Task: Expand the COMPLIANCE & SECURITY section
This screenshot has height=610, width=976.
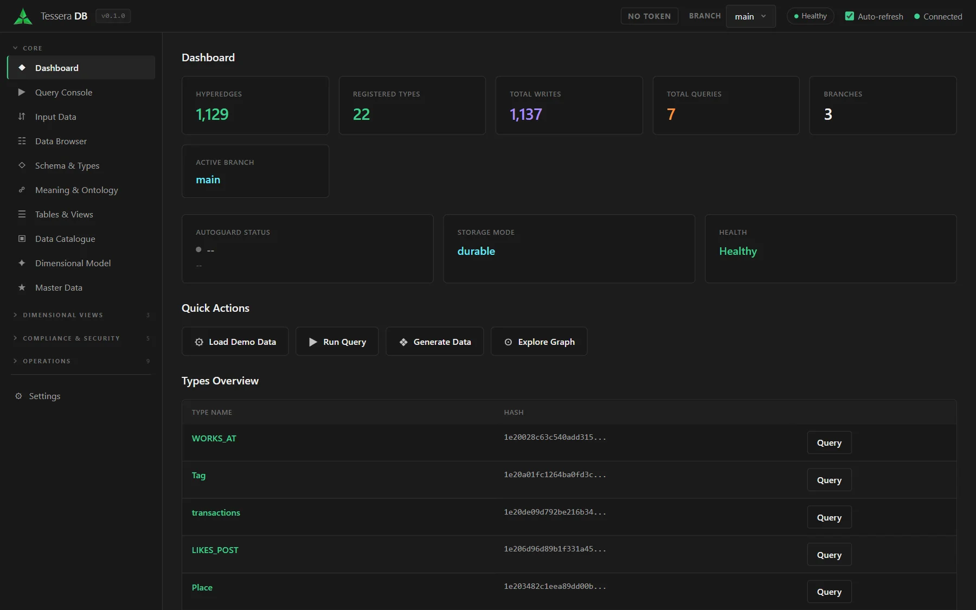Action: click(81, 338)
